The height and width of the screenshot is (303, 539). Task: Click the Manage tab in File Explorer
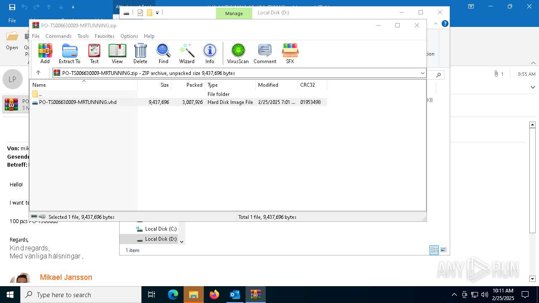pyautogui.click(x=234, y=13)
